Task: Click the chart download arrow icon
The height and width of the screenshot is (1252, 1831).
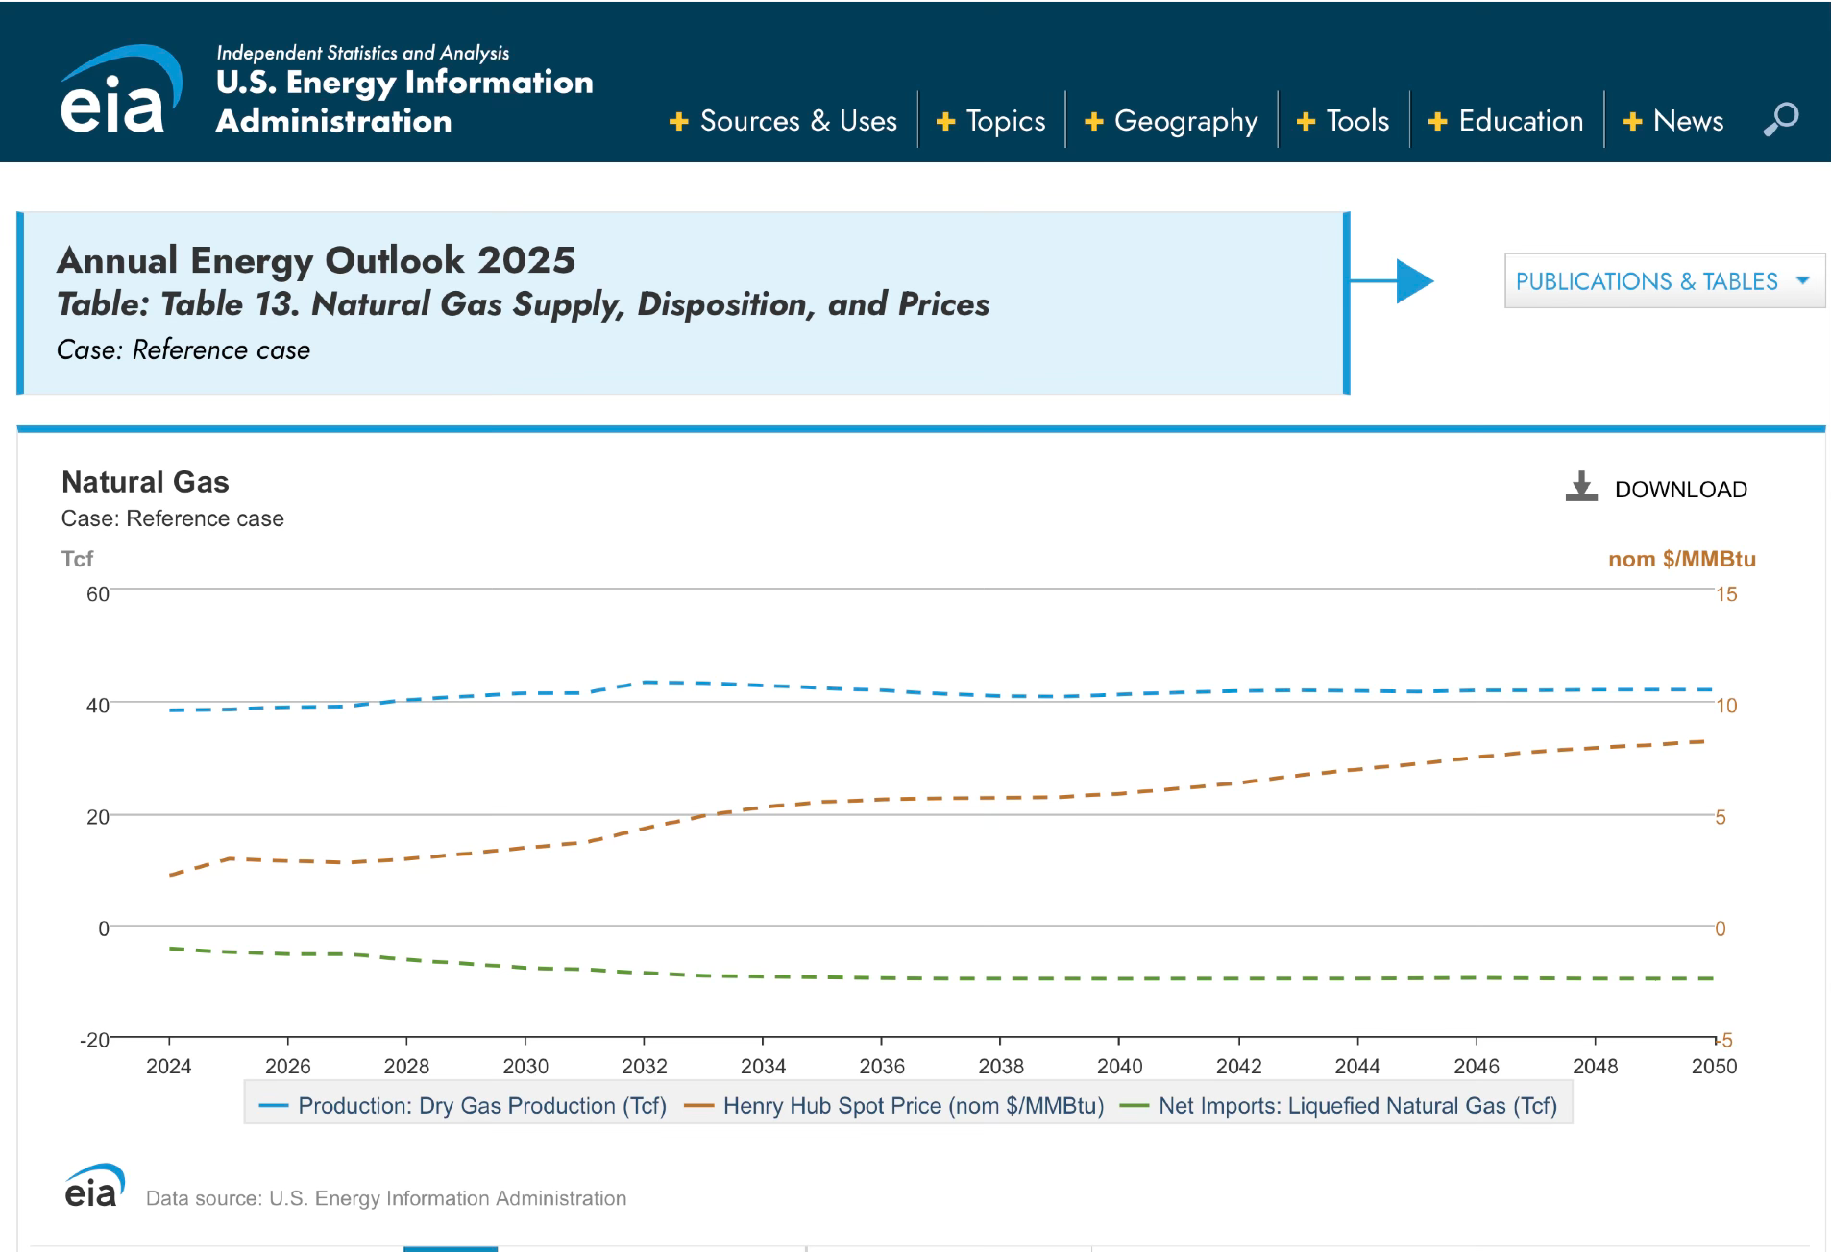Action: tap(1581, 487)
